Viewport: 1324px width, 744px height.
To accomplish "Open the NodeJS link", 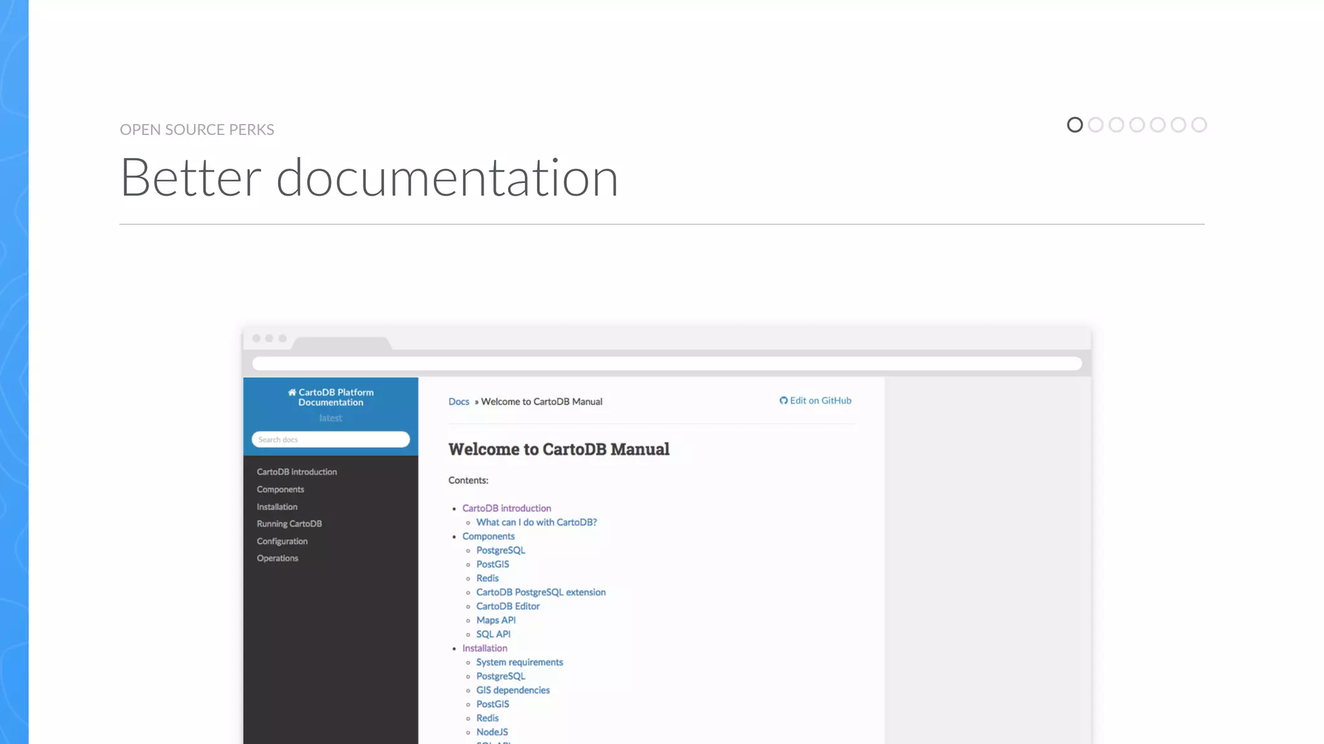I will tap(492, 732).
